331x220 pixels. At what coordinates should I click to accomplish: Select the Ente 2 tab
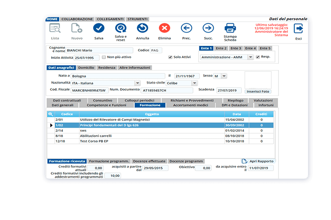[x=221, y=48]
